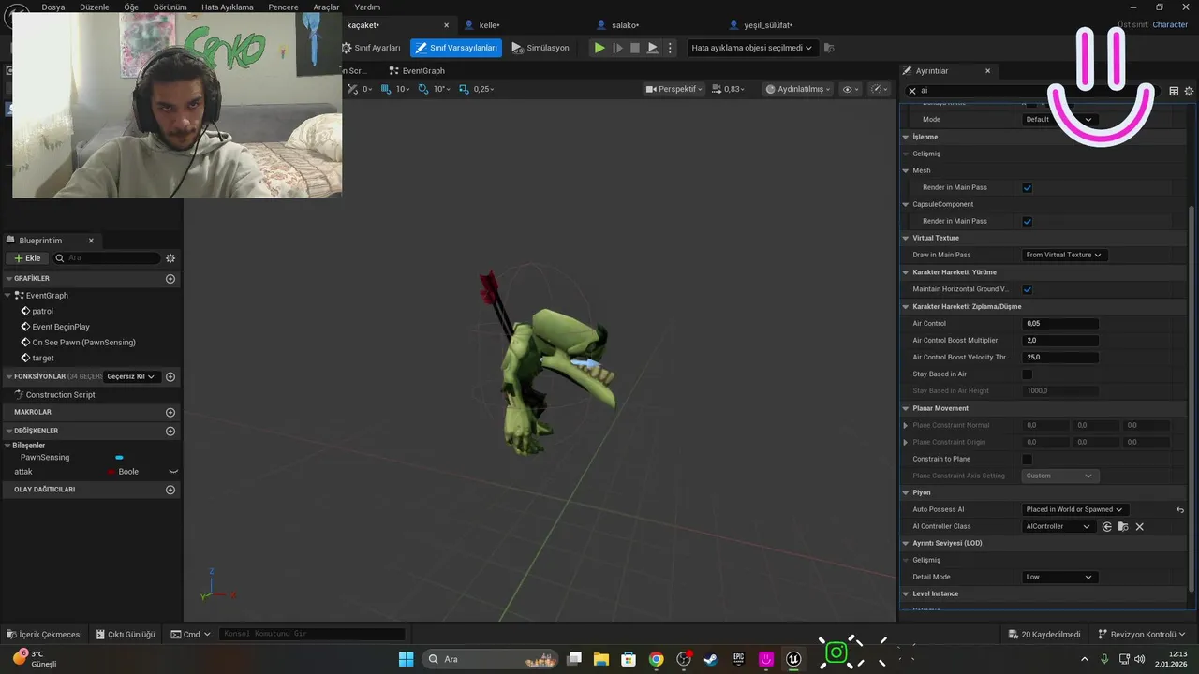Select Sınıf Varsayılanları button
This screenshot has height=674, width=1199.
[x=456, y=48]
